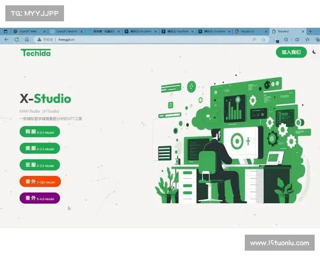The width and height of the screenshot is (320, 256).
Task: Open the extension icon with badge
Action: click(277, 41)
